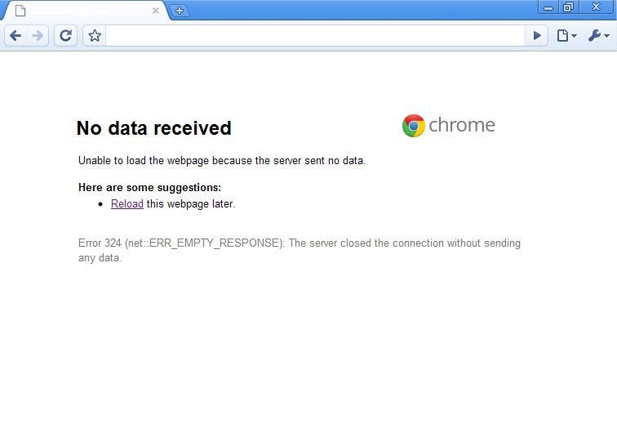
Task: Reload the page using the toolbar
Action: click(x=65, y=36)
